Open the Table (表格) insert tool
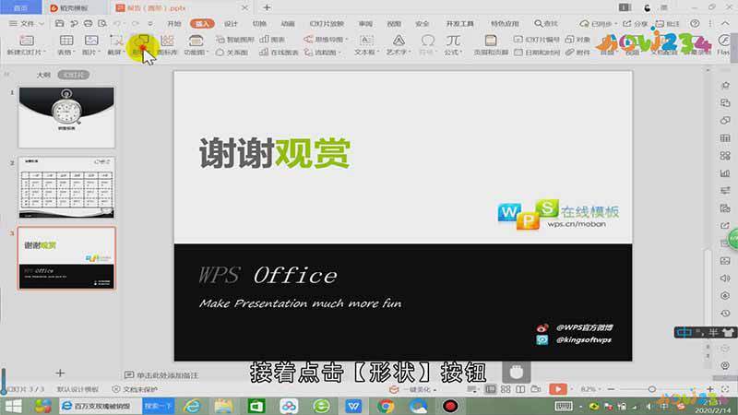Viewport: 738px width, 415px height. coord(65,44)
